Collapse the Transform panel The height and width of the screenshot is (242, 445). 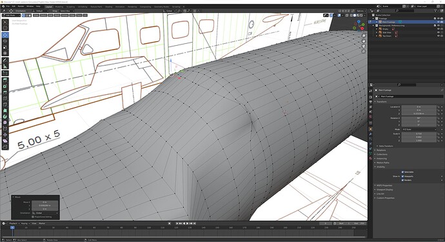click(381, 102)
